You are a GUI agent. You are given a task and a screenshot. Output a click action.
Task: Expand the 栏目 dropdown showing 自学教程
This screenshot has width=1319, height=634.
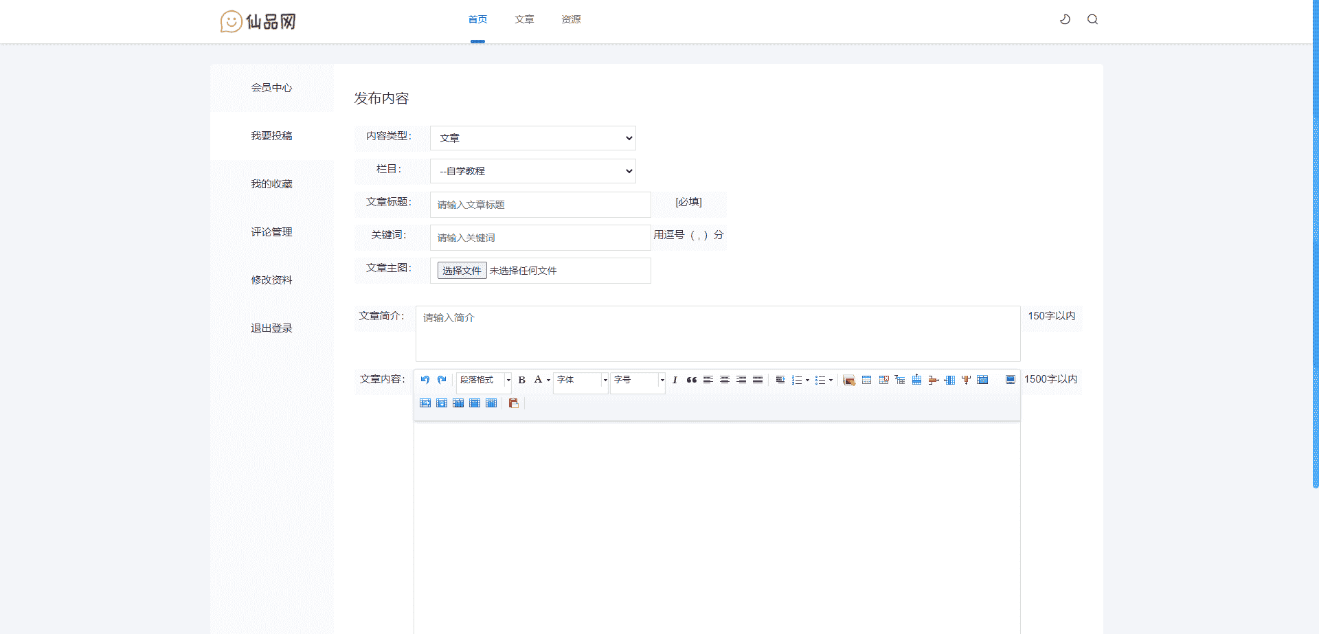pos(532,171)
